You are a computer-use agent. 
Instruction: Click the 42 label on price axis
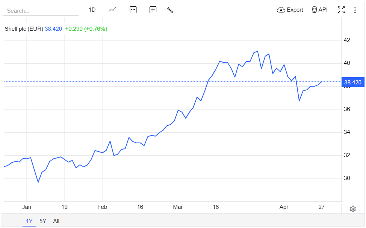click(x=347, y=40)
